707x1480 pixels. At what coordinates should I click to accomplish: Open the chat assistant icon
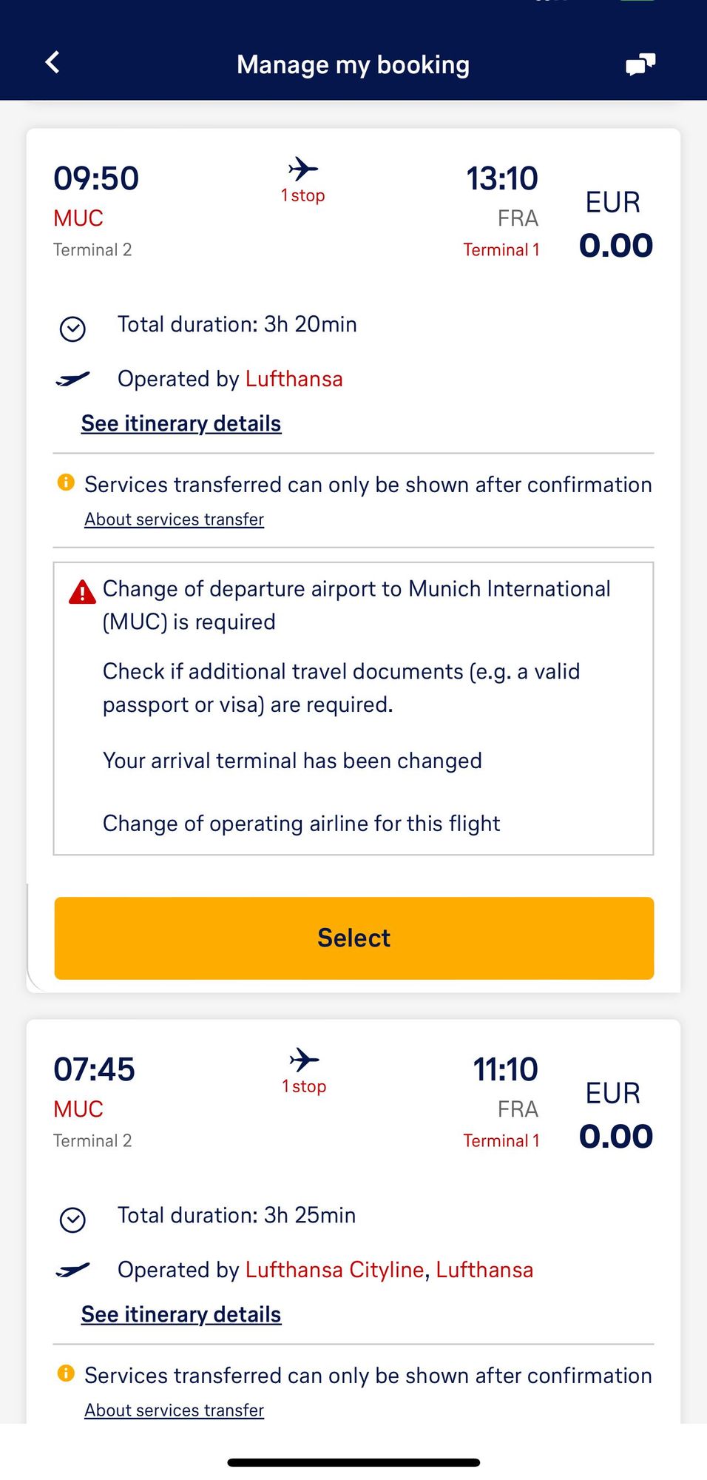coord(640,64)
